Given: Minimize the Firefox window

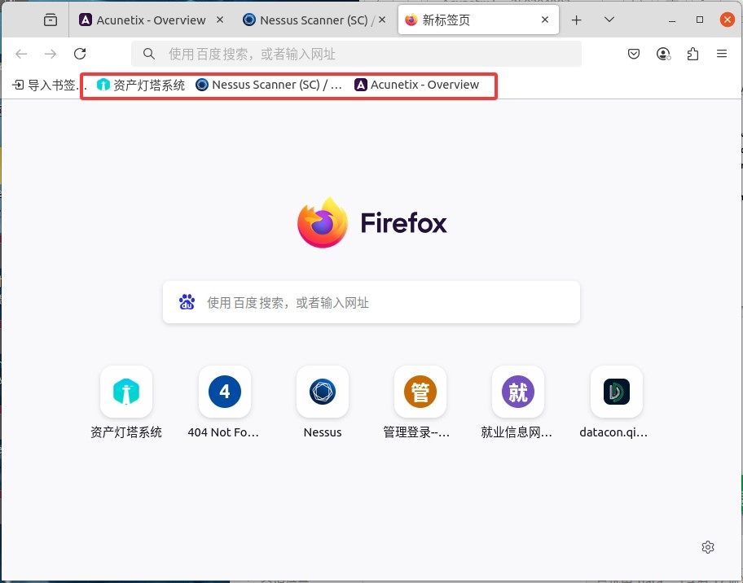Looking at the screenshot, I should point(672,20).
